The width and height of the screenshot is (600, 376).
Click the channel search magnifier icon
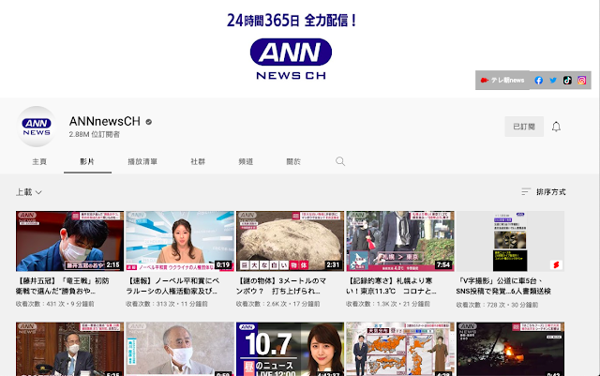click(340, 161)
